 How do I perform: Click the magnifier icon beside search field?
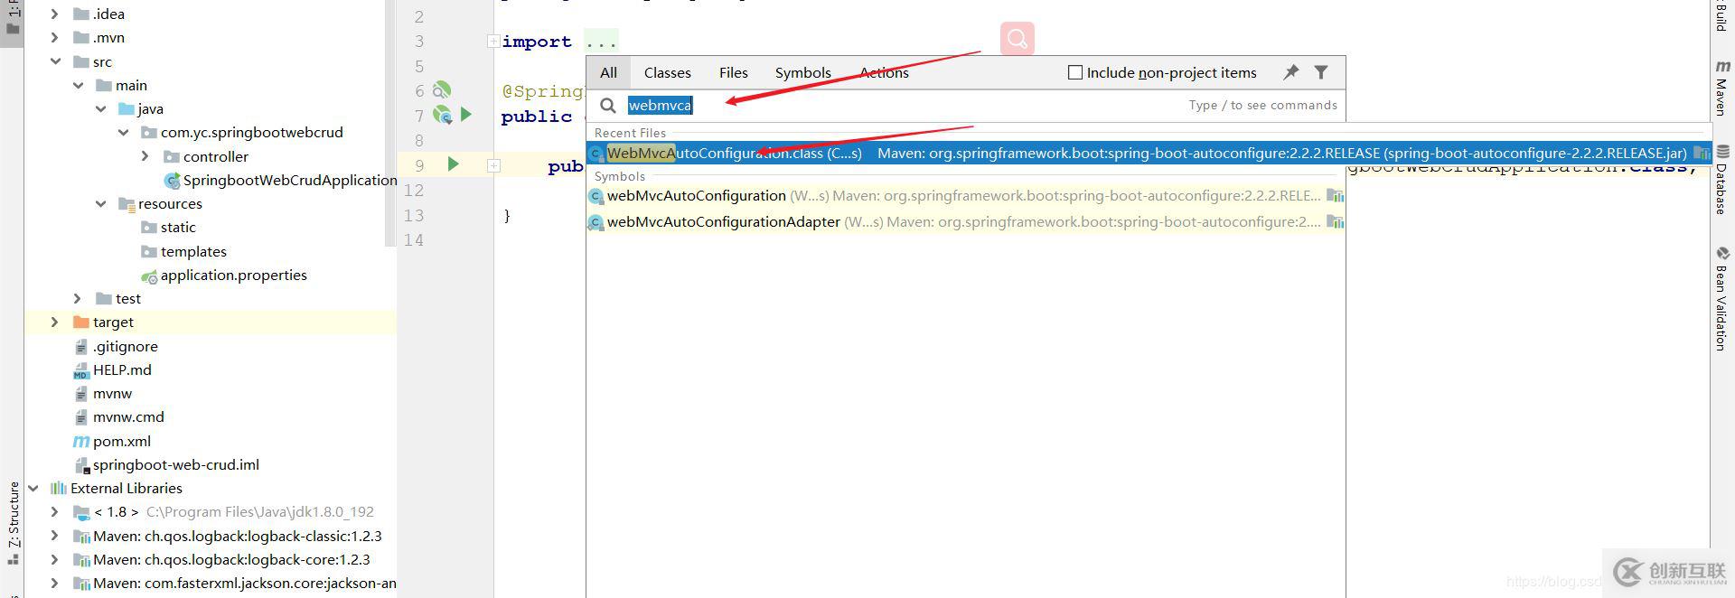click(608, 106)
